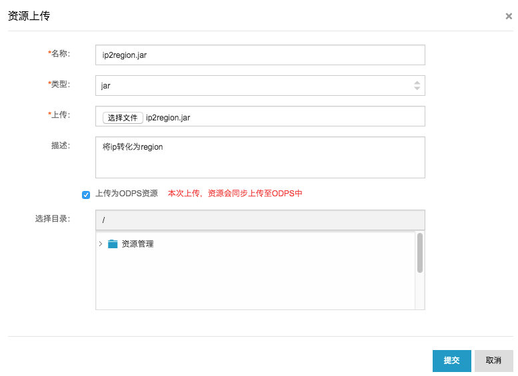This screenshot has width=518, height=376.
Task: Click the 提交 button
Action: point(451,361)
